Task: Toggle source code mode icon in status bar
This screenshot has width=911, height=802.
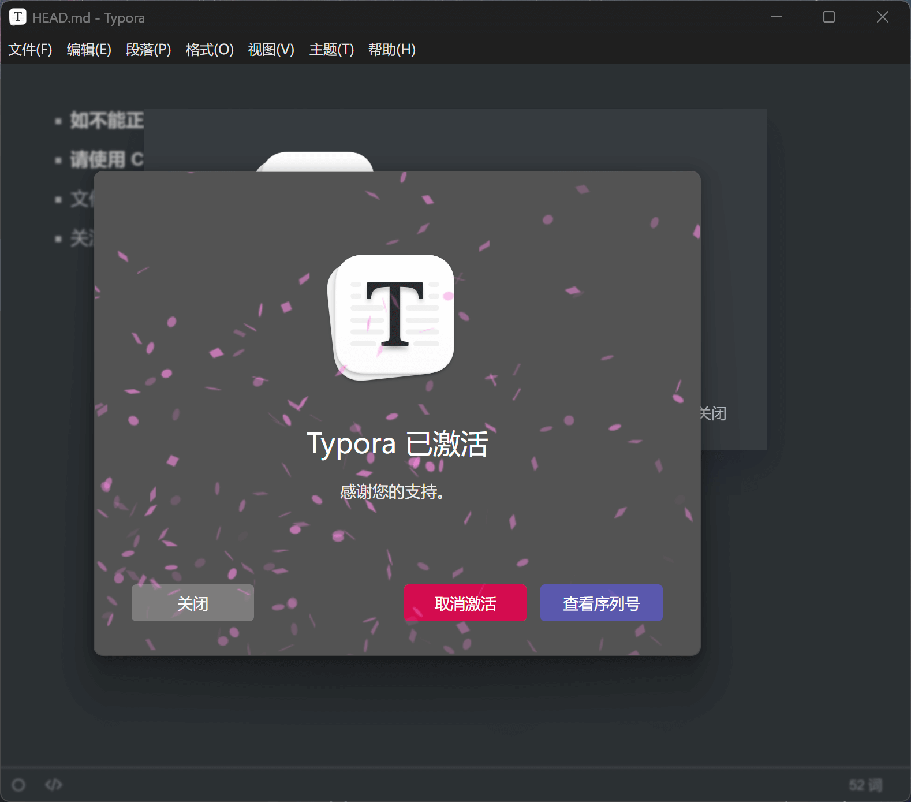Action: [x=54, y=785]
